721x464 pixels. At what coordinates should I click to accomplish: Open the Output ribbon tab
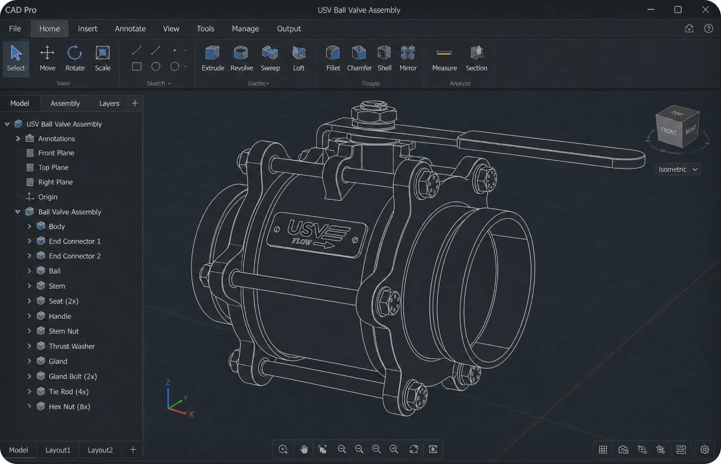click(289, 29)
